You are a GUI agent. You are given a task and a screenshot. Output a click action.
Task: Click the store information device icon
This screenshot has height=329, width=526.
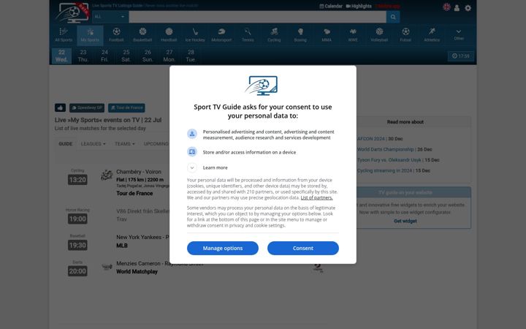click(x=192, y=152)
